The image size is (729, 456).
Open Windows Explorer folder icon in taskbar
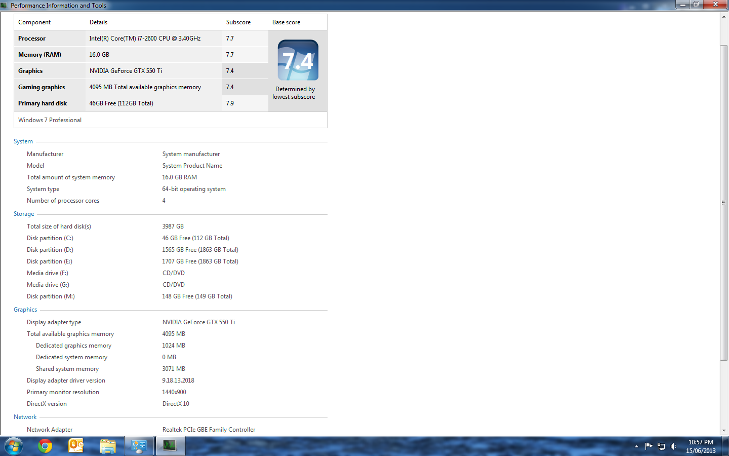click(x=108, y=446)
